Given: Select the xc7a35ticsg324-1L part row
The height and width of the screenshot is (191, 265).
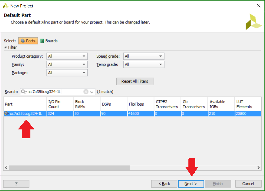Looking at the screenshot, I should click(x=132, y=114).
